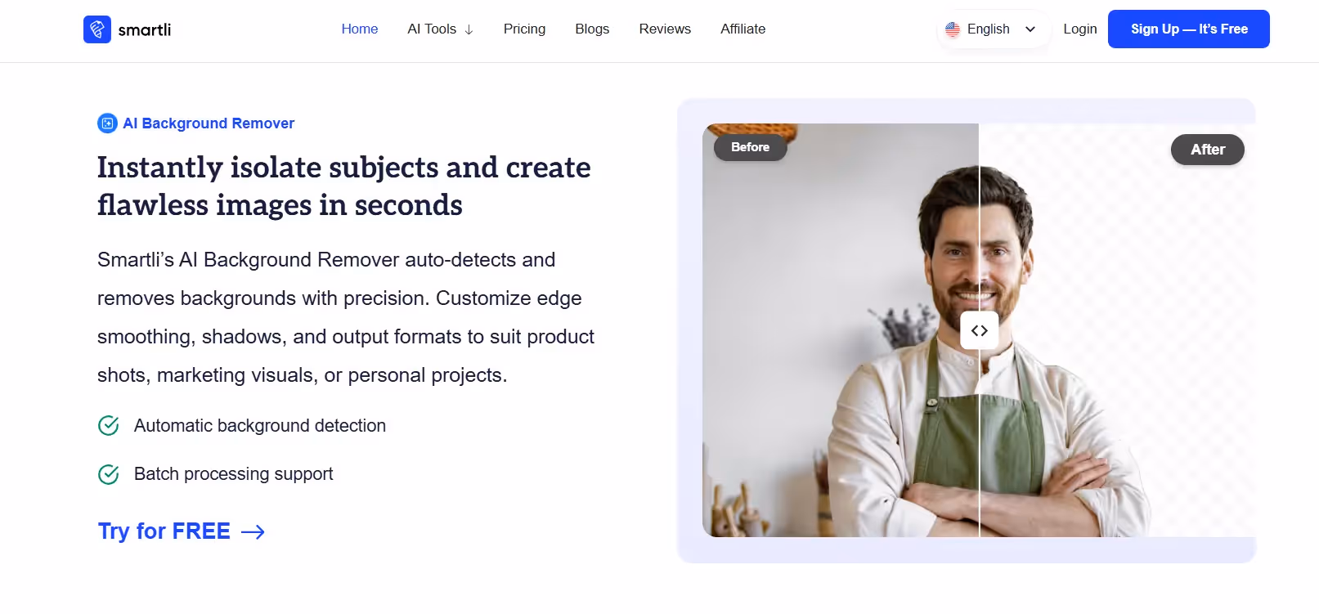Click the AI Background Remover badge icon

coord(107,123)
